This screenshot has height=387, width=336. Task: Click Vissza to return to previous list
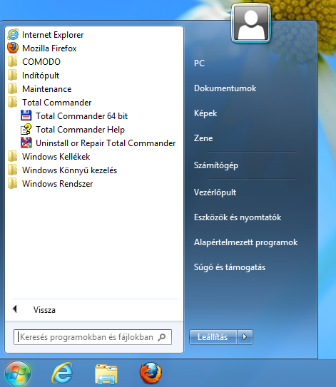click(44, 310)
